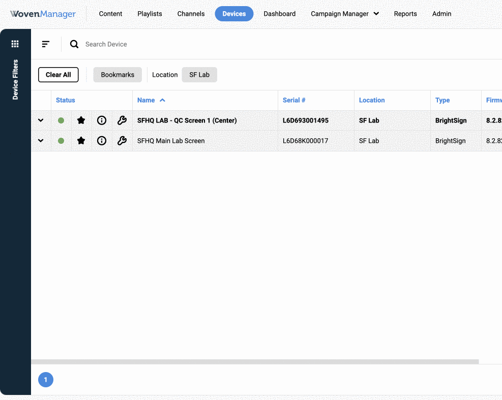Go to Playlists
The height and width of the screenshot is (400, 502).
150,14
